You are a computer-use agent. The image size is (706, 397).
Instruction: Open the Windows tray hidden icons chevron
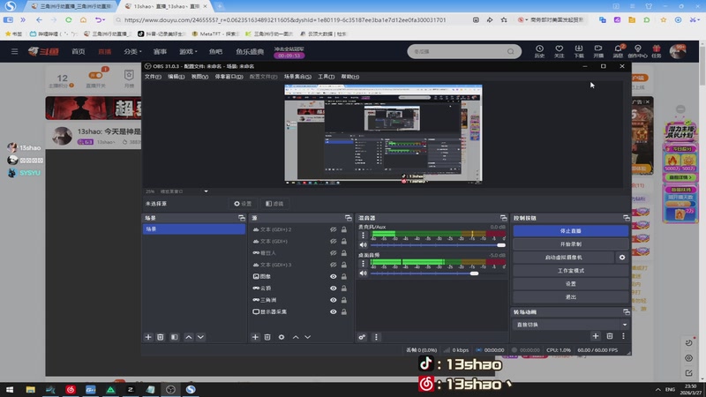pyautogui.click(x=657, y=389)
